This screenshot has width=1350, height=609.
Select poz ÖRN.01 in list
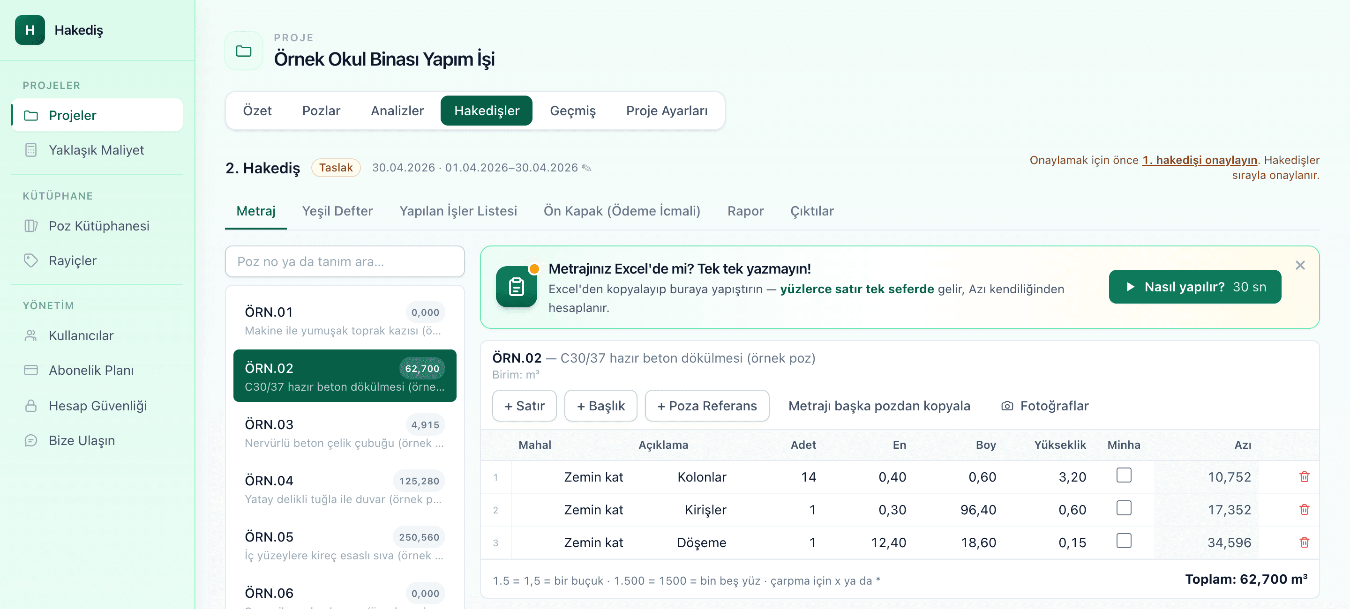coord(345,320)
